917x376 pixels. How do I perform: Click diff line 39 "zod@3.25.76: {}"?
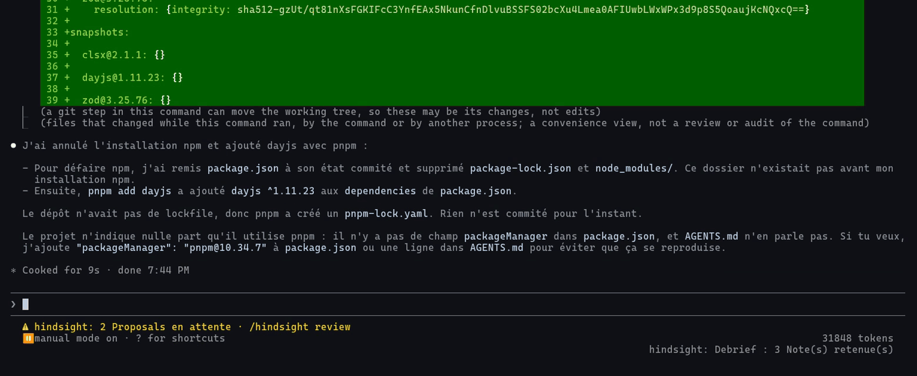(126, 100)
